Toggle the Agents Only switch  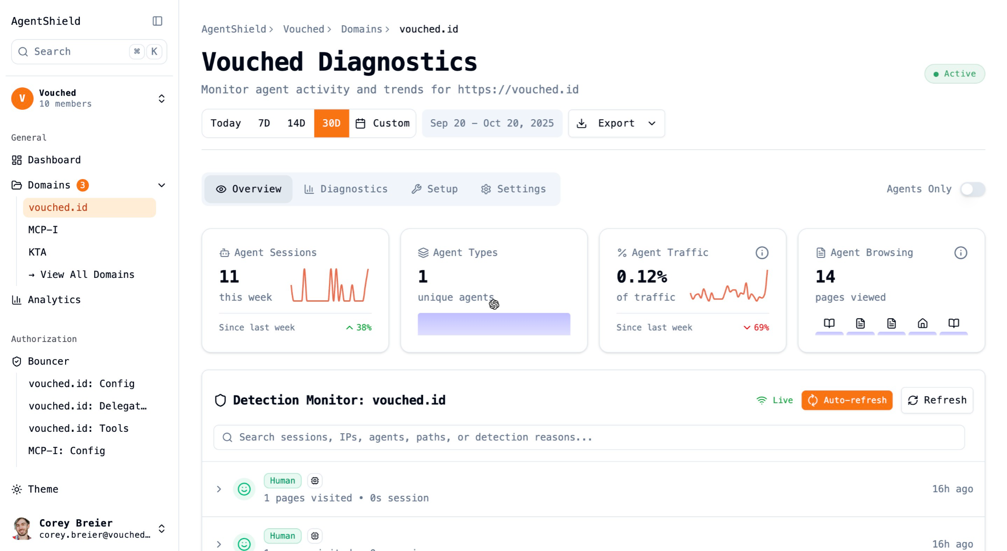tap(972, 189)
